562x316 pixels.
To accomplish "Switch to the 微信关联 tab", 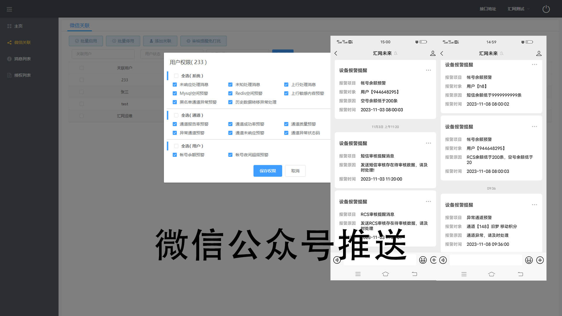I will [80, 25].
